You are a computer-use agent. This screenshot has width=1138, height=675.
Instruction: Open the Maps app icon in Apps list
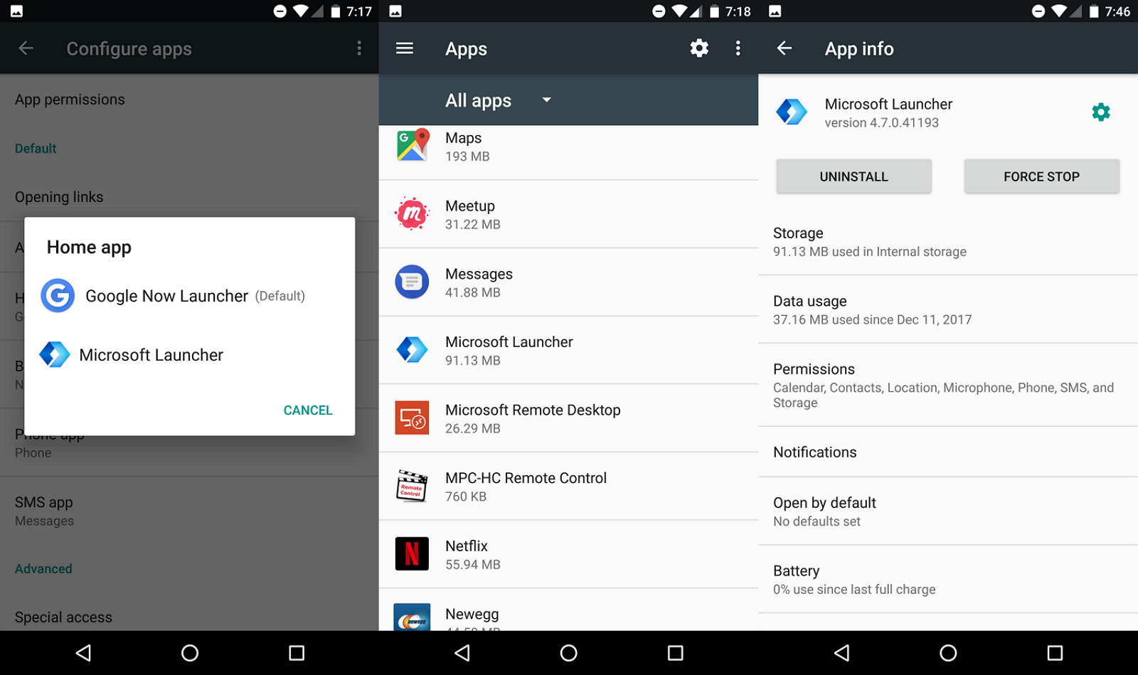413,146
